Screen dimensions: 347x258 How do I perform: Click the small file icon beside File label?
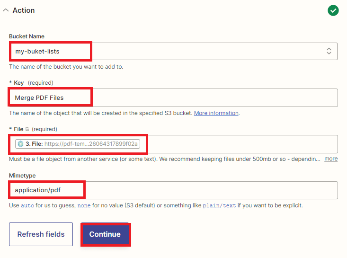(27, 129)
